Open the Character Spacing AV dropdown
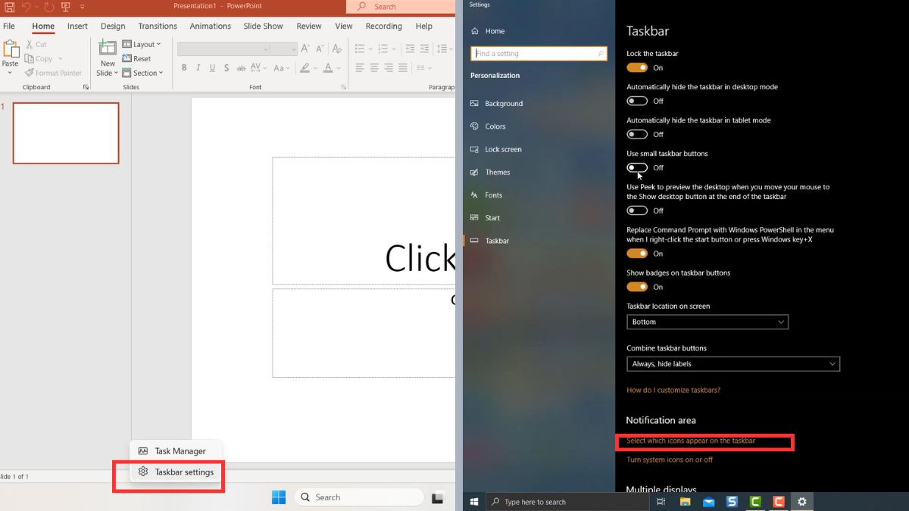 [x=260, y=68]
